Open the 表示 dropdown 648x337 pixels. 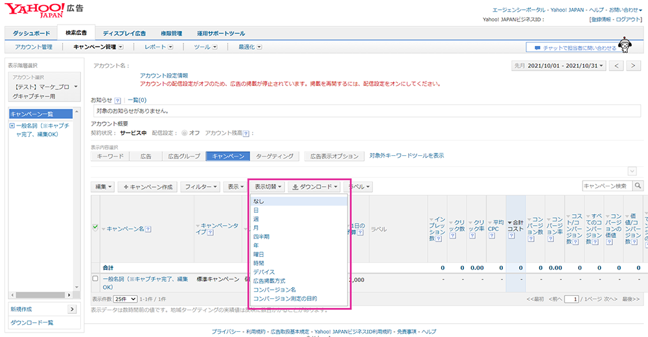[x=235, y=187]
